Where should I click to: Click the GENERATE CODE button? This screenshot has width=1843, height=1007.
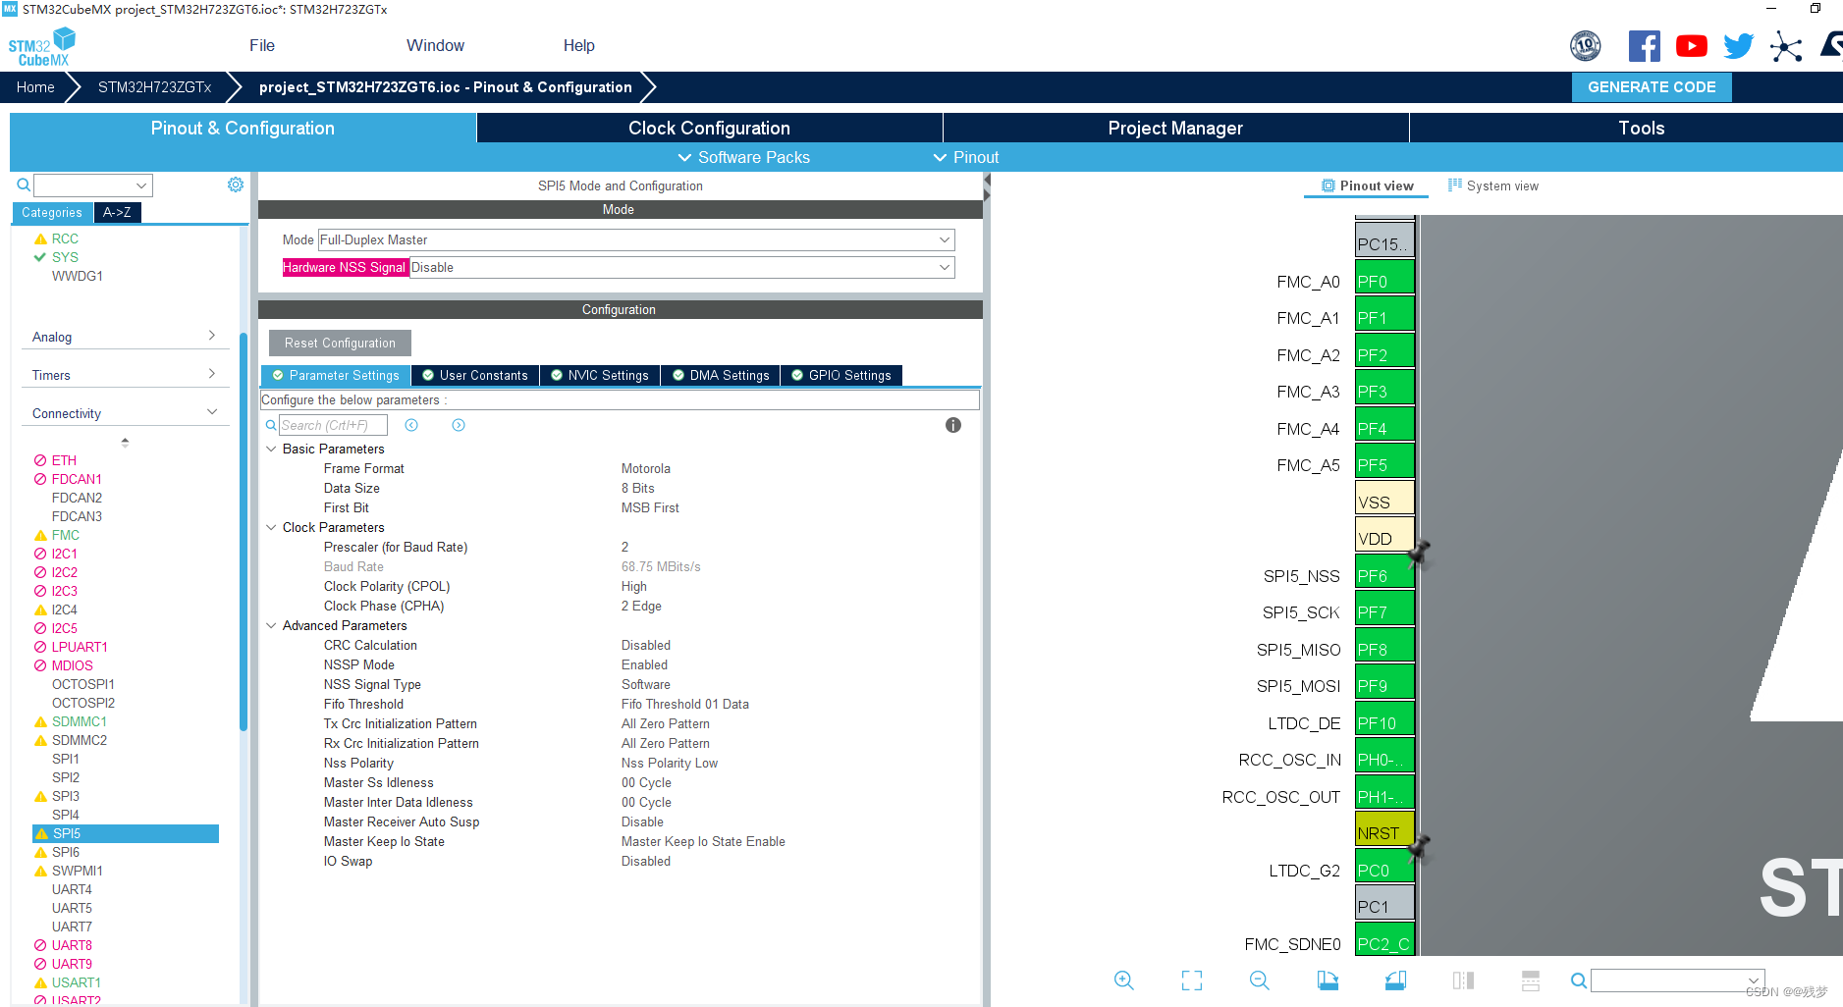pyautogui.click(x=1652, y=86)
